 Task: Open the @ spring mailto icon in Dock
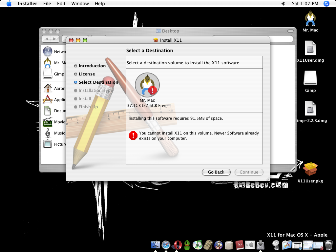(x=276, y=245)
